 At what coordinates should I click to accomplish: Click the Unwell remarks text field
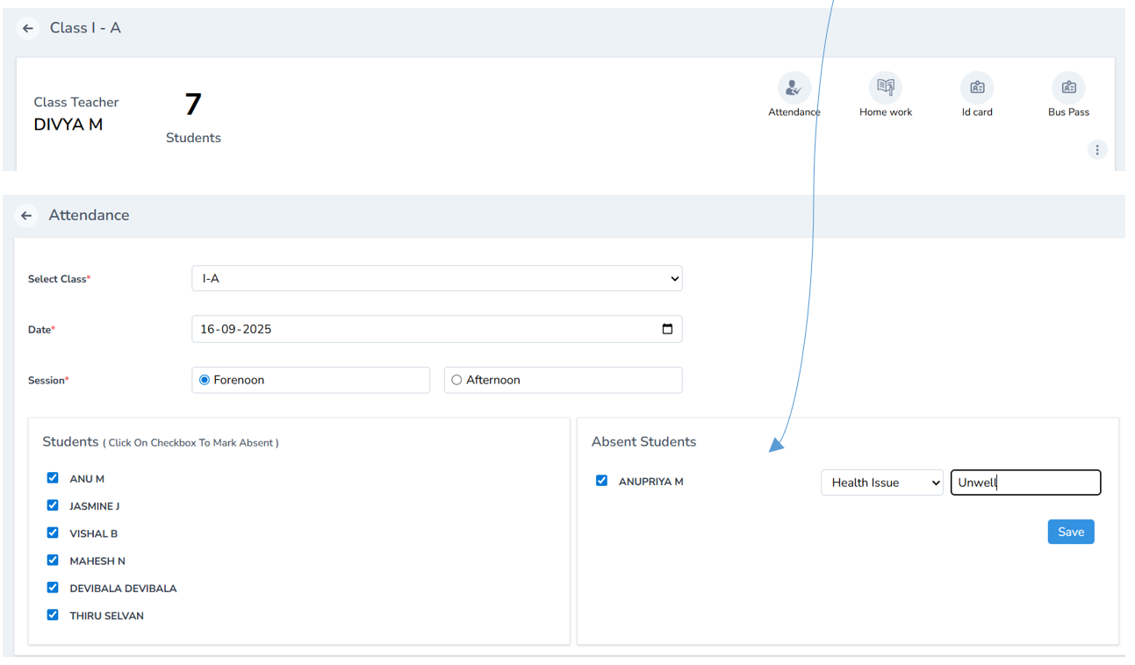[x=1025, y=482]
